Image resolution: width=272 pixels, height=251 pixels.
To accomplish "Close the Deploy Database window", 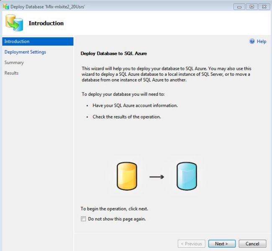I will [264, 7].
